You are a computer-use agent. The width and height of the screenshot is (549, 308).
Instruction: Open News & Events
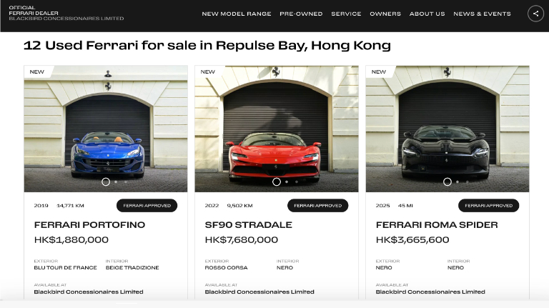(482, 14)
